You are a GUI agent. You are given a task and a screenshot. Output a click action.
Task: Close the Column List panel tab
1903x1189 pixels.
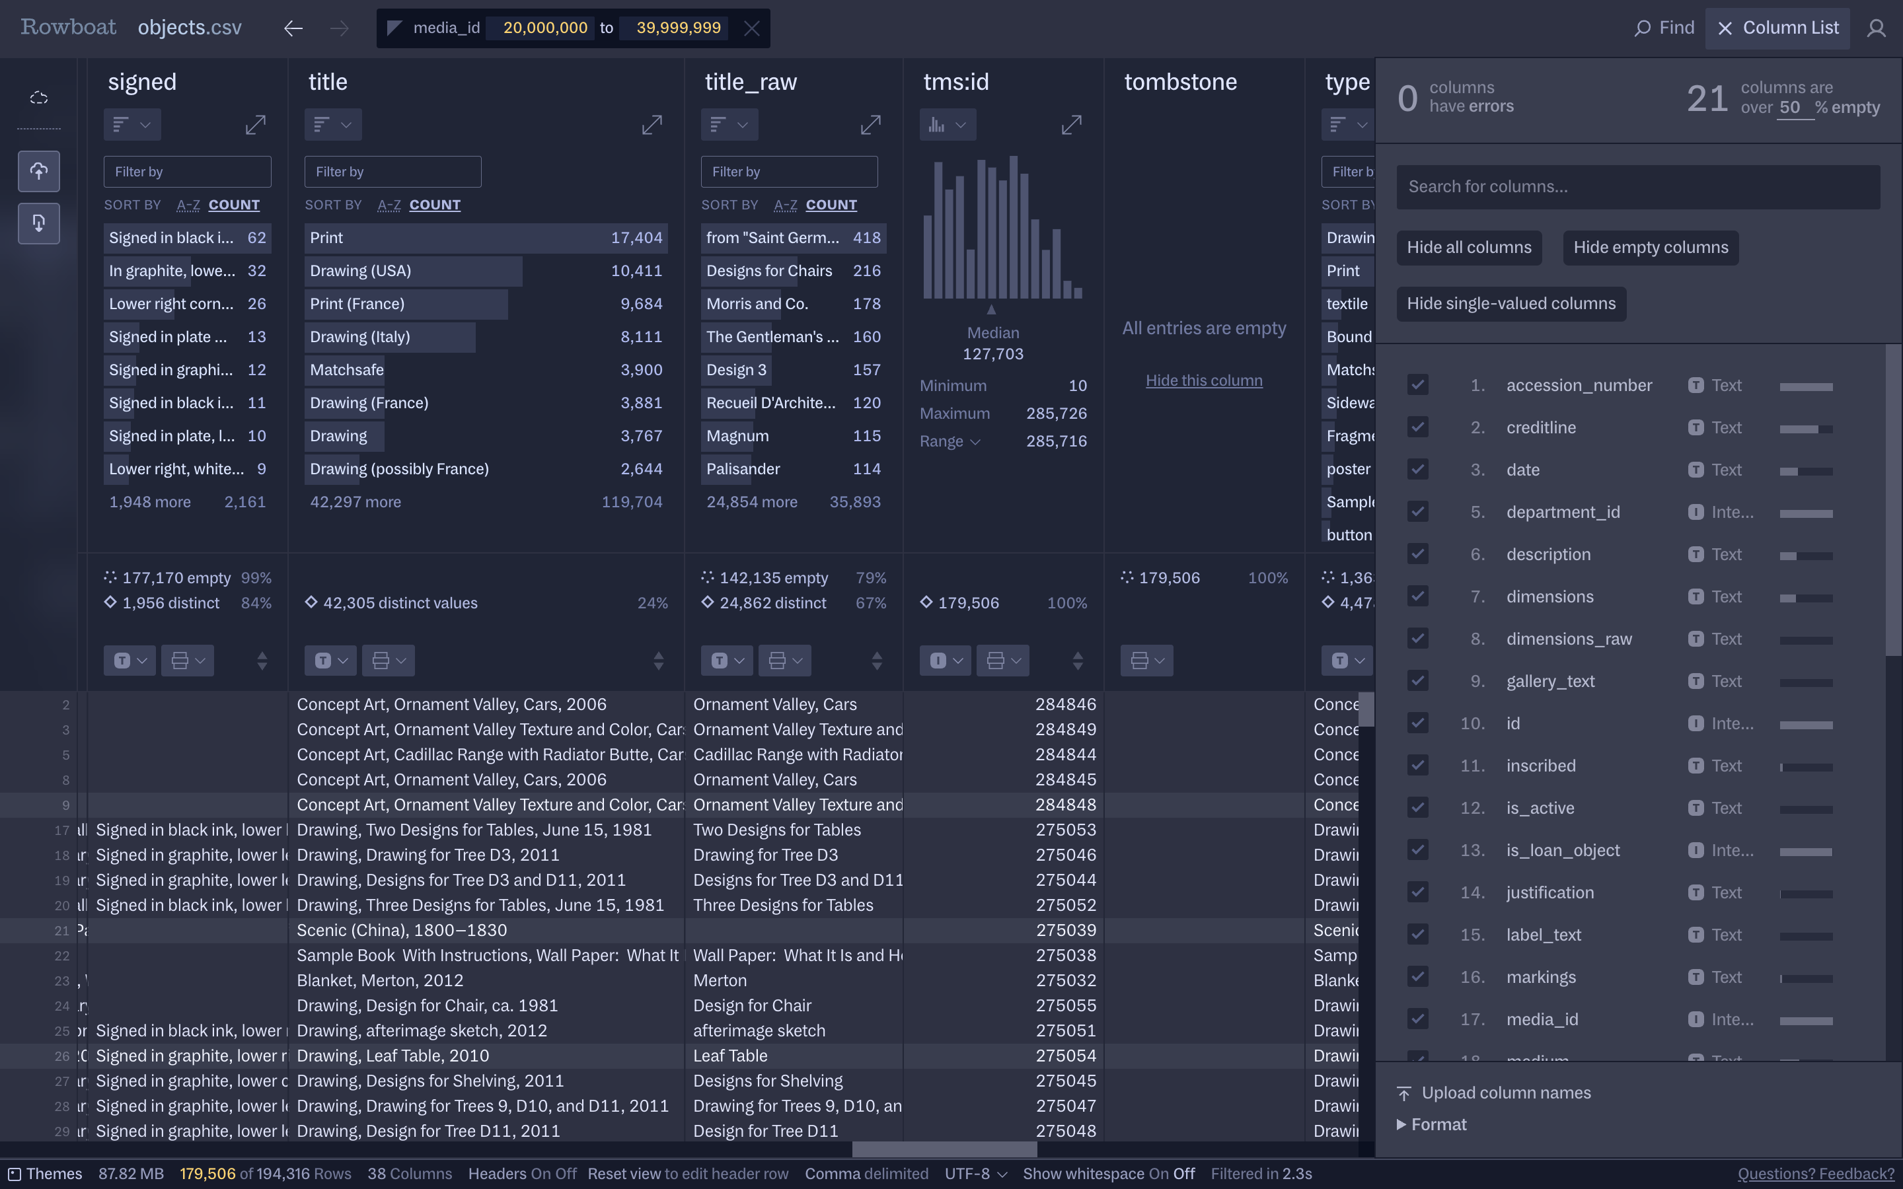click(x=1777, y=28)
